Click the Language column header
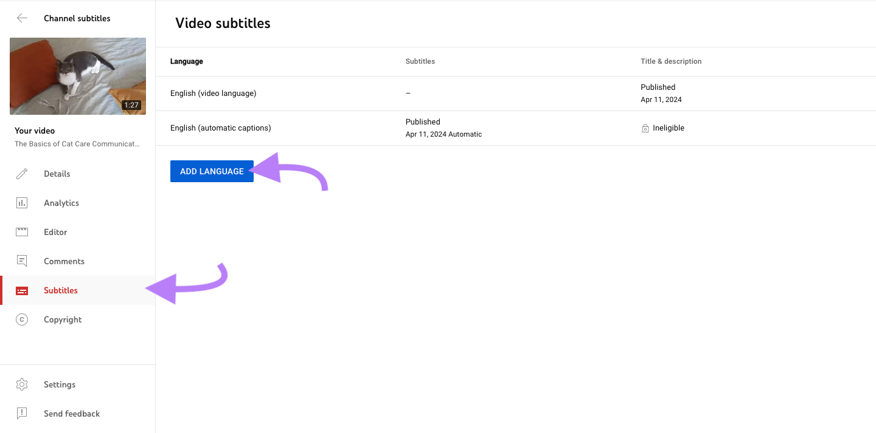 pyautogui.click(x=186, y=61)
